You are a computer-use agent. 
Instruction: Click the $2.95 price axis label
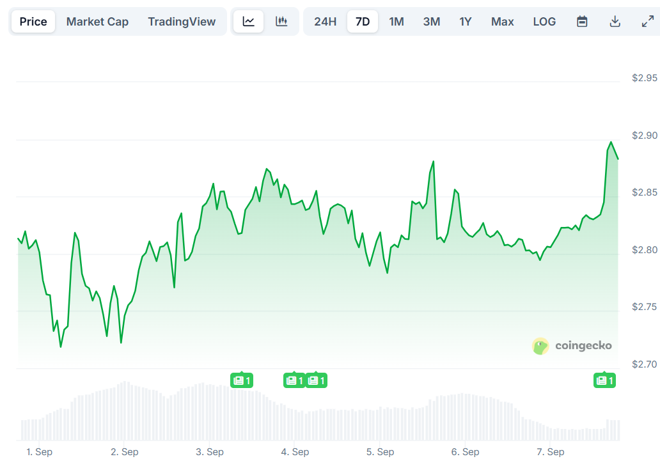645,78
